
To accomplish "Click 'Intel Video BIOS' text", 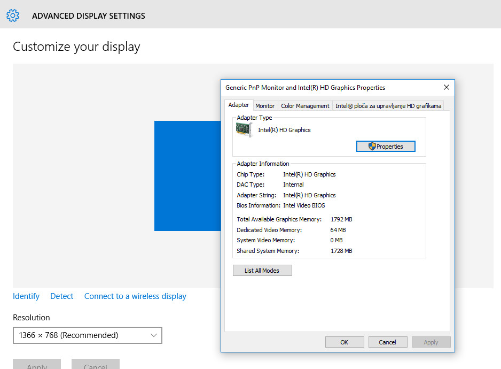I will pyautogui.click(x=304, y=205).
